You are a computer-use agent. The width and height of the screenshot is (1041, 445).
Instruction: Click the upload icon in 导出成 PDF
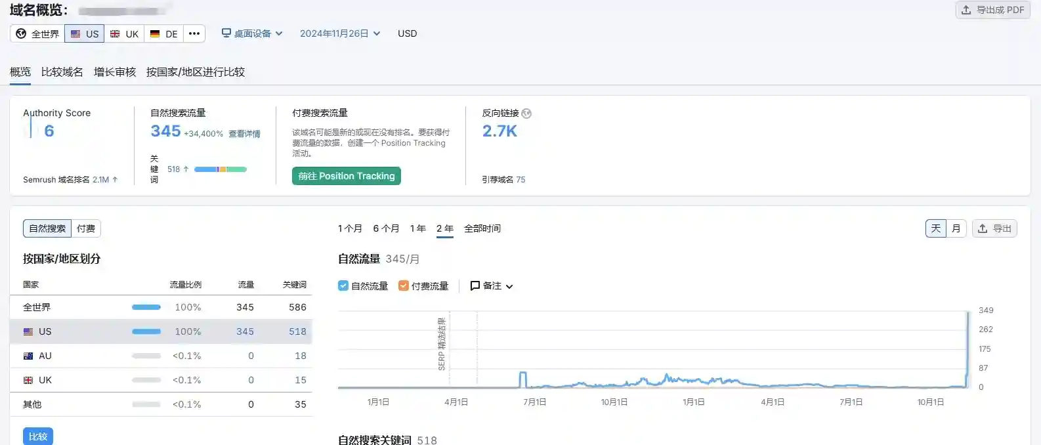point(966,10)
